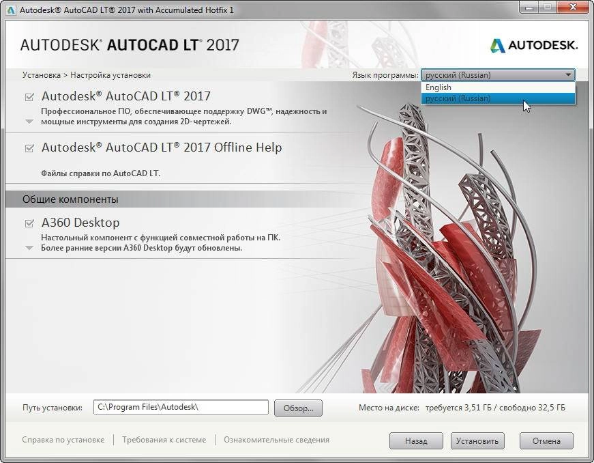The image size is (594, 463).
Task: Open the Ознакомительные сведения link
Action: tap(276, 440)
